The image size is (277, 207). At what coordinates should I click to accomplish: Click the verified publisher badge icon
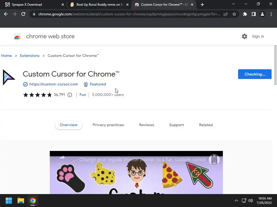tap(25, 84)
